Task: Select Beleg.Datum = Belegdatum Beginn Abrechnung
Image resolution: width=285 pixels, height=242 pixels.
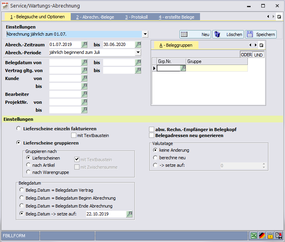Action: (22, 198)
